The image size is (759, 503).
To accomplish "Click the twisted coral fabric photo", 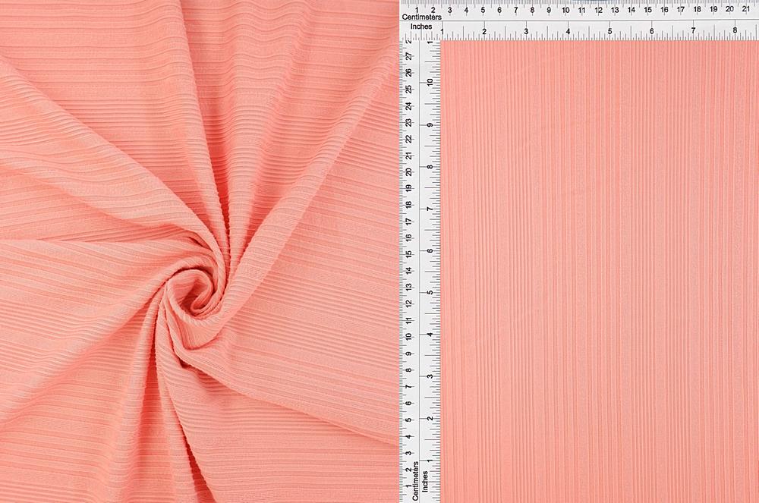I will (x=199, y=252).
